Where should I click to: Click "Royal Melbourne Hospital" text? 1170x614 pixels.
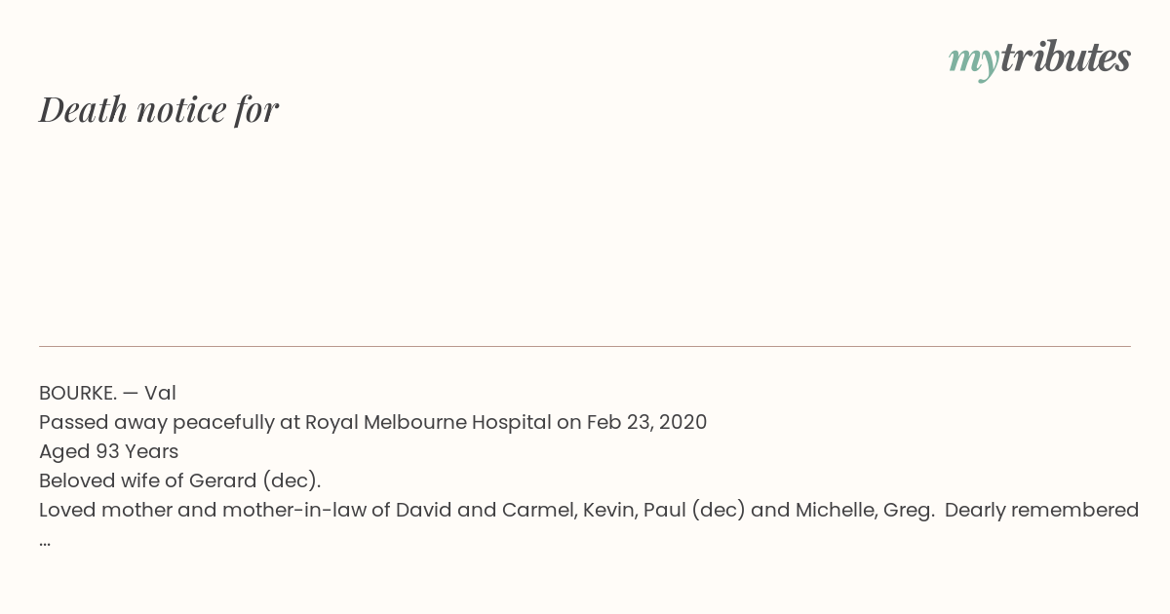click(x=428, y=423)
